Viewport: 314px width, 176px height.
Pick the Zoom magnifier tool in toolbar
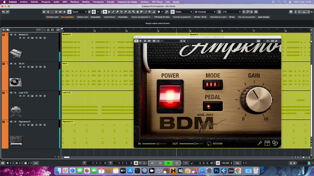pos(133,12)
